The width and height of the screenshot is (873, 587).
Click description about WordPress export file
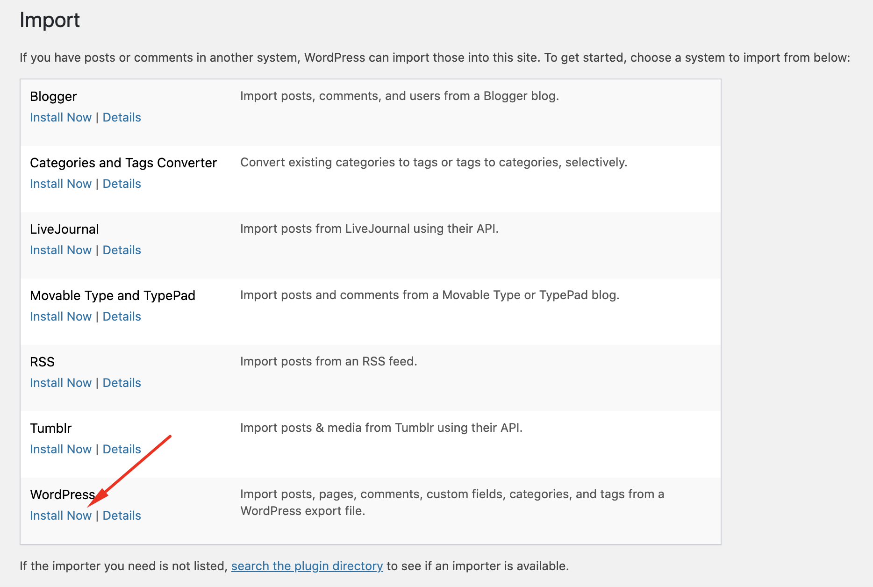point(452,502)
